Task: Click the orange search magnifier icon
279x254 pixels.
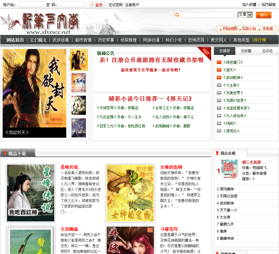Action: pos(177,15)
